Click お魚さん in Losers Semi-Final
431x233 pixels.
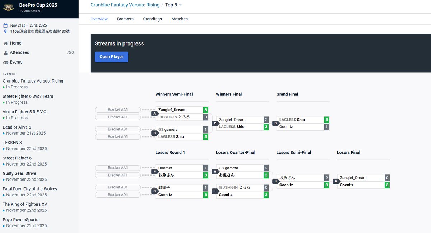coord(287,178)
